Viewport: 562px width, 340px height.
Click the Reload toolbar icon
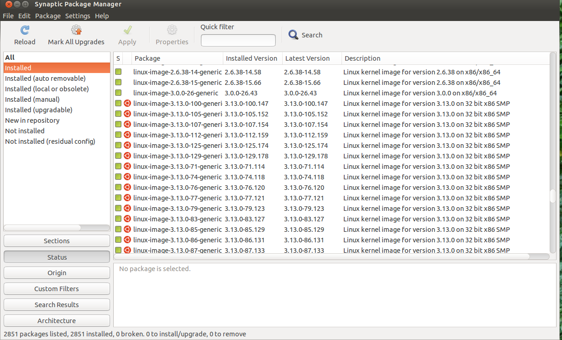point(25,30)
